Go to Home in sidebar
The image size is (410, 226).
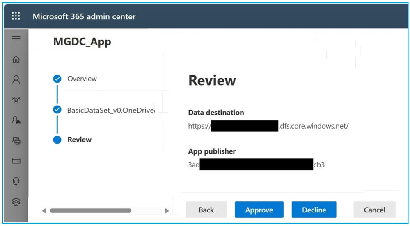pyautogui.click(x=16, y=59)
